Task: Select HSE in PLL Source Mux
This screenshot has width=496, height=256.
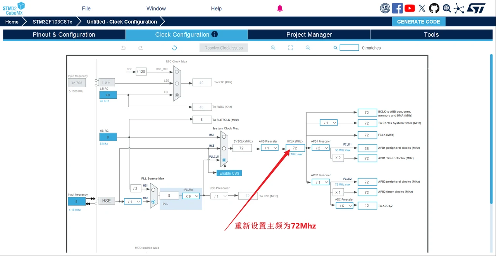Action: coord(153,201)
